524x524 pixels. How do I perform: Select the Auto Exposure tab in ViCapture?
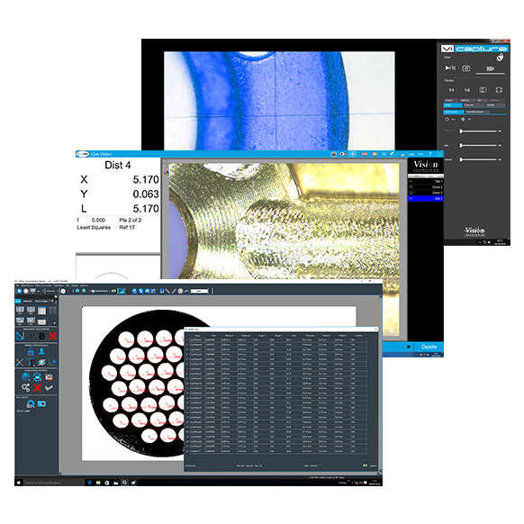pyautogui.click(x=453, y=112)
